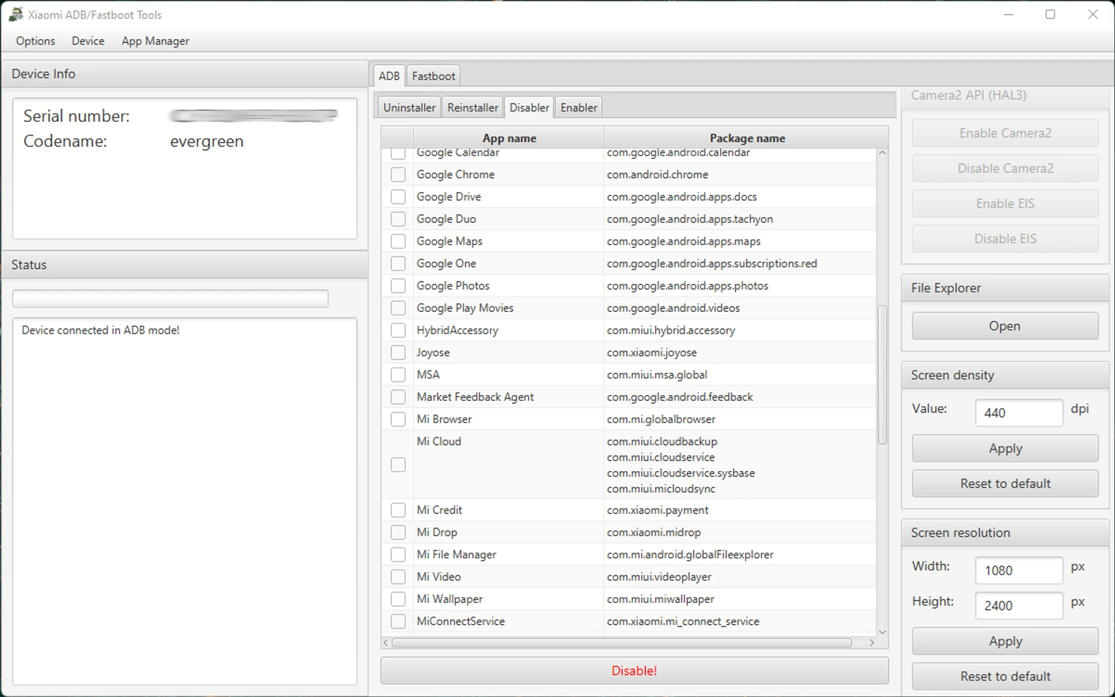Select the Joyose checkbox

click(x=398, y=352)
